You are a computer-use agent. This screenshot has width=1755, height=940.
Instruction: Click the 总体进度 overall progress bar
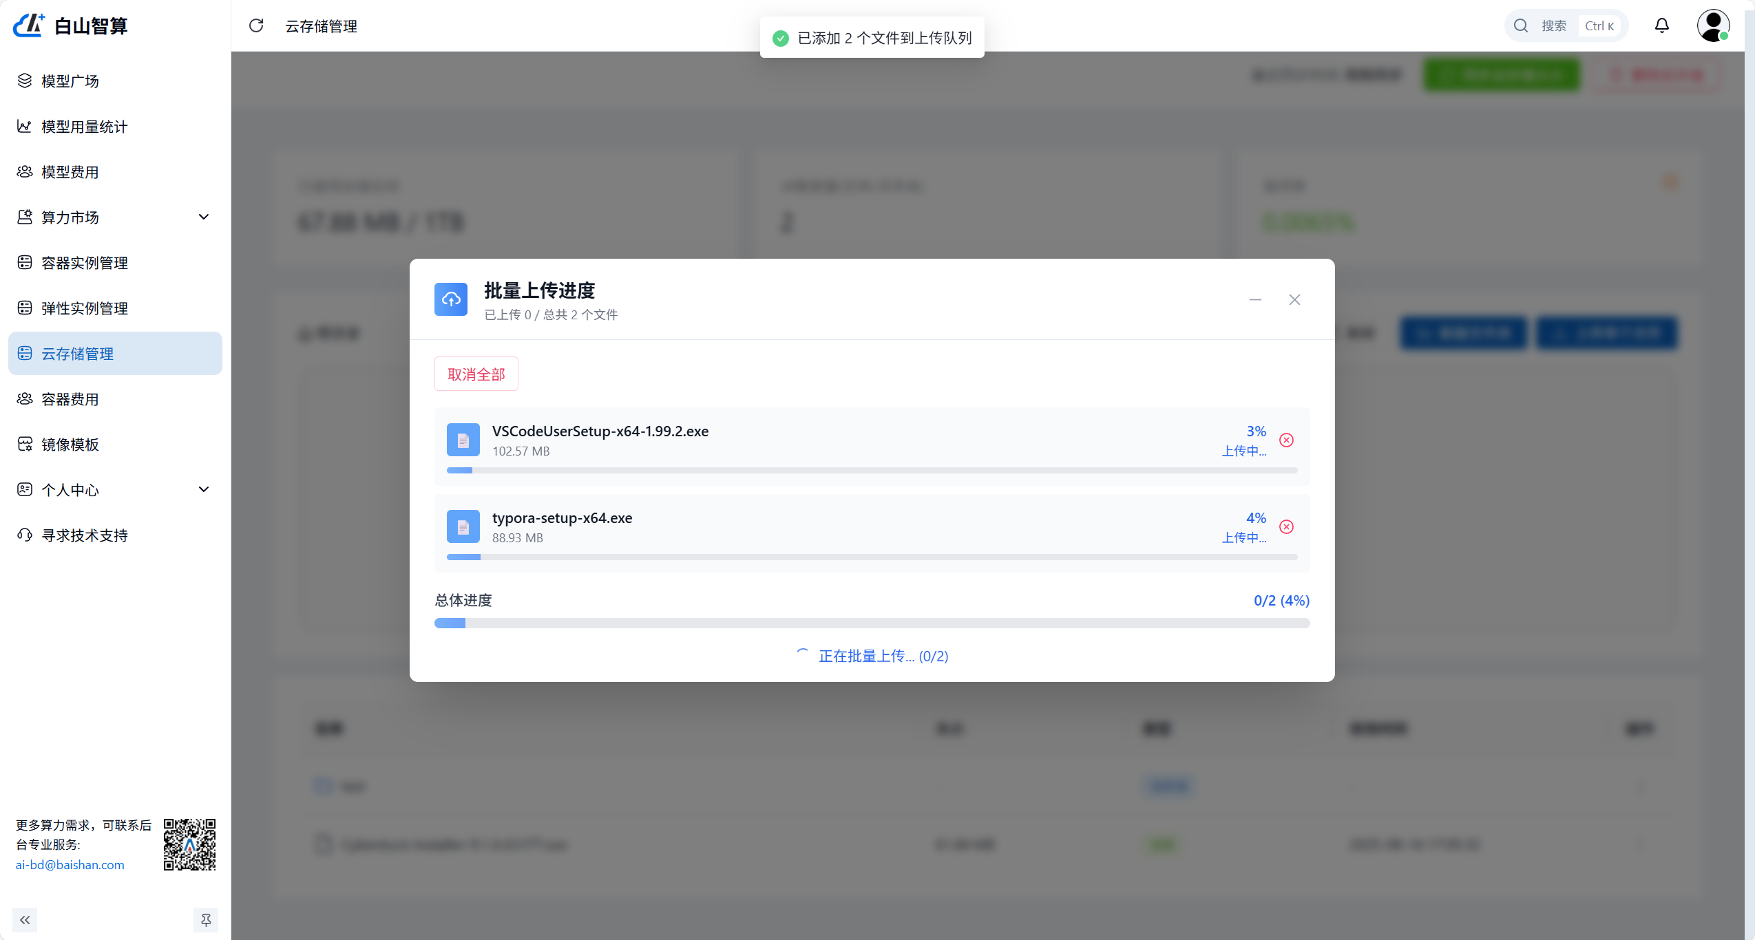(x=871, y=623)
